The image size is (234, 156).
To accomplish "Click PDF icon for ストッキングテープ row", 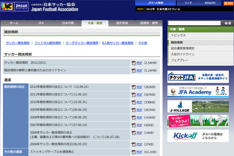I will (x=133, y=152).
